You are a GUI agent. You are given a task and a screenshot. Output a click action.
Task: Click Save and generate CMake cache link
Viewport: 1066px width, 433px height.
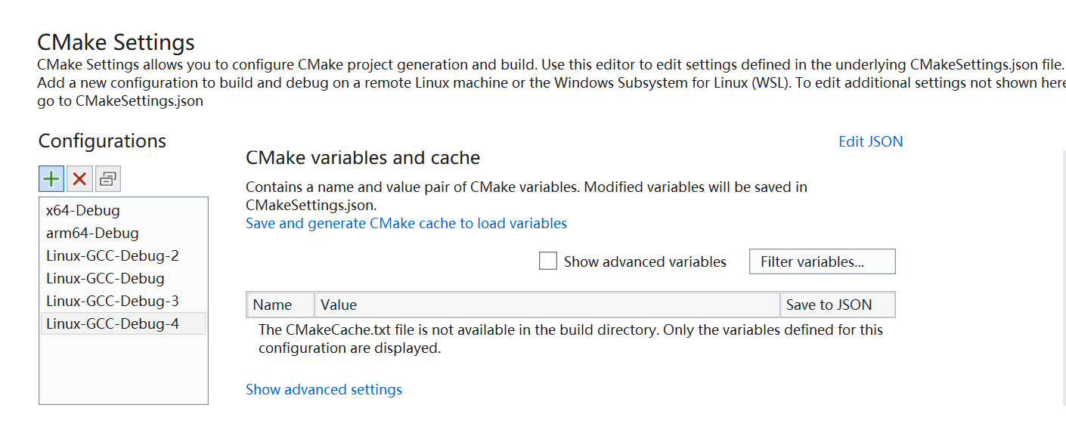pos(406,223)
